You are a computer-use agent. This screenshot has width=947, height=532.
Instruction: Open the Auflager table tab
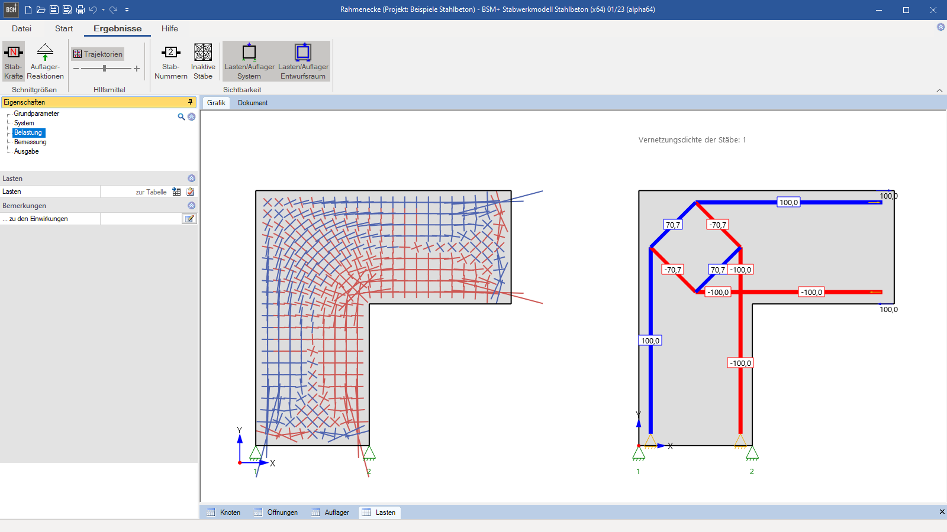coord(330,512)
